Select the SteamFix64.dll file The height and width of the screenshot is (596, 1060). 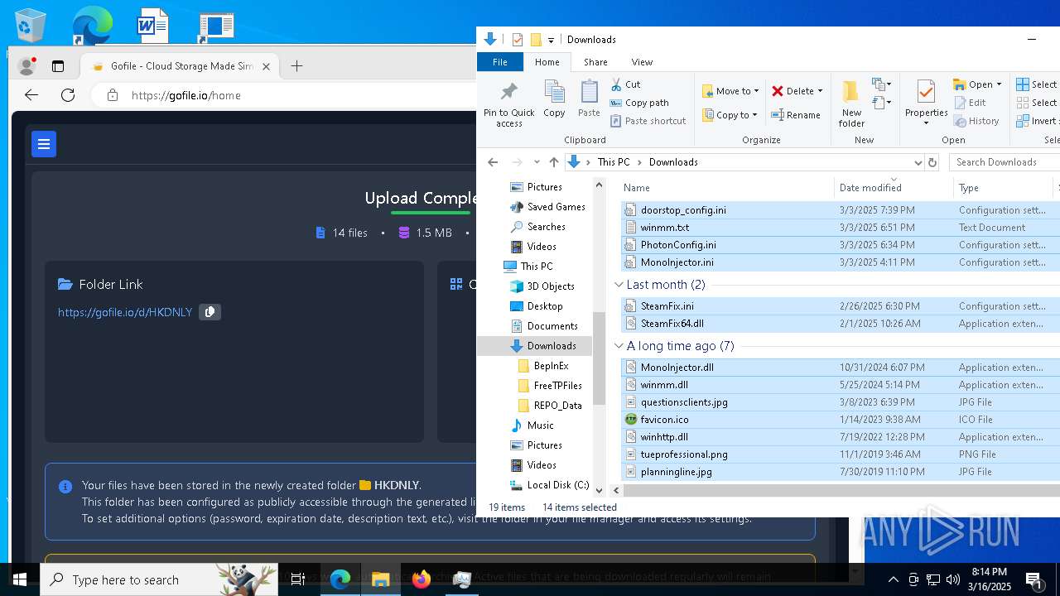(x=672, y=324)
